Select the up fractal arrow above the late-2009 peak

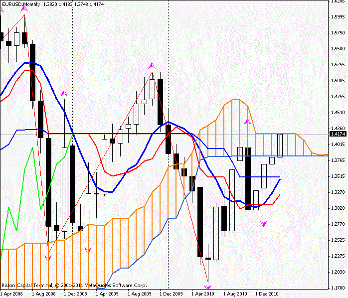[152, 66]
